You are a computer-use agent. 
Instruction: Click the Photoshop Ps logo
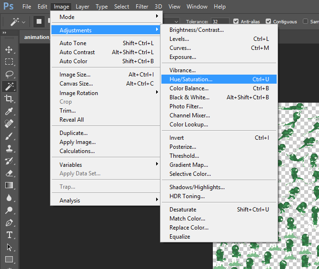(x=9, y=7)
